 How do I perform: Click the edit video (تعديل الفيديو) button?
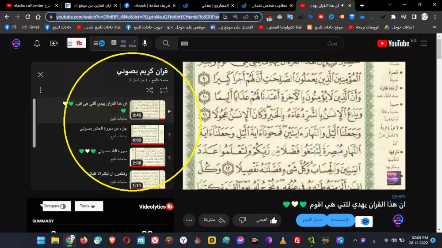(x=312, y=220)
